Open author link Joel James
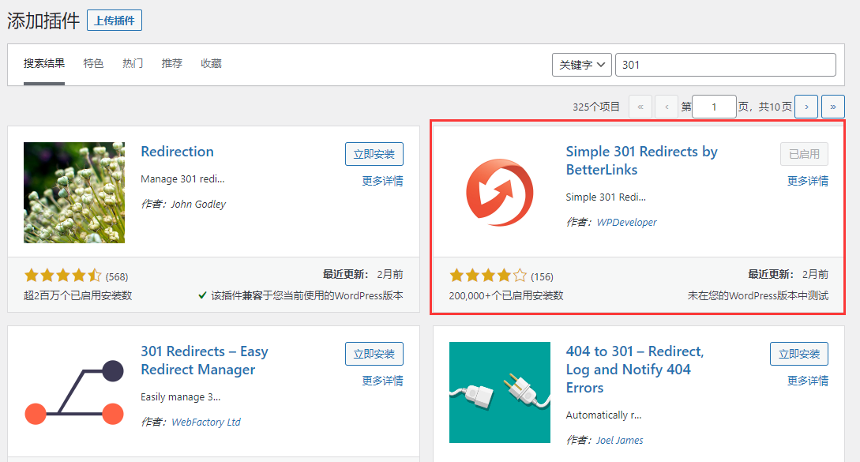Screen dimensions: 860x462 click(x=620, y=440)
